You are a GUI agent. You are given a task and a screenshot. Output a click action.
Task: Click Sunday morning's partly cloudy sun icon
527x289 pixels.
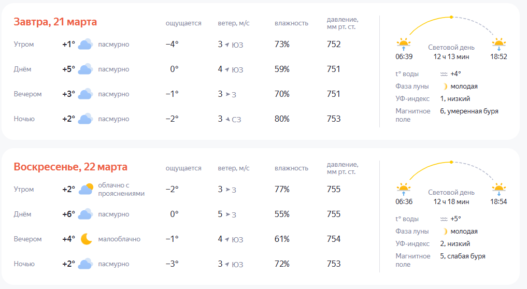tap(86, 190)
